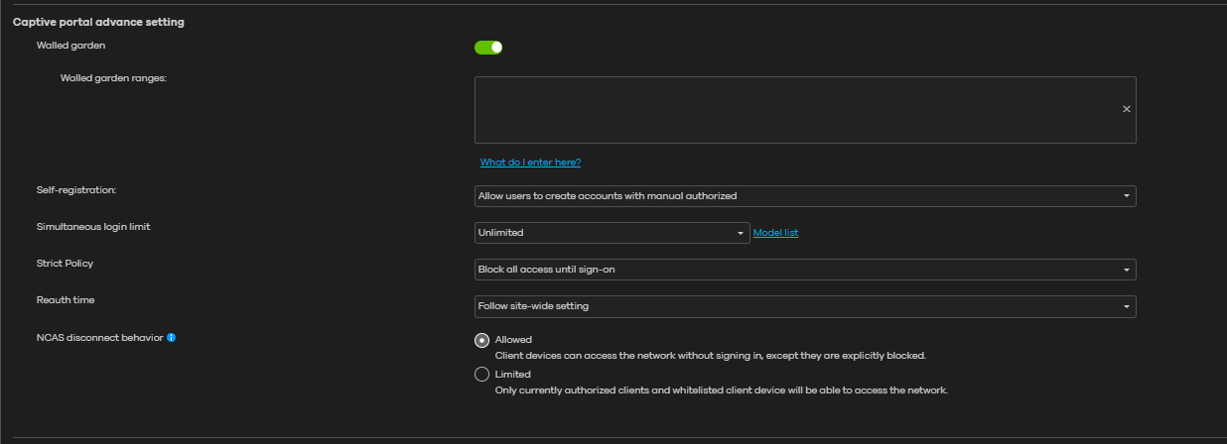Click the caret arrow on Reauth time field

pos(1126,306)
